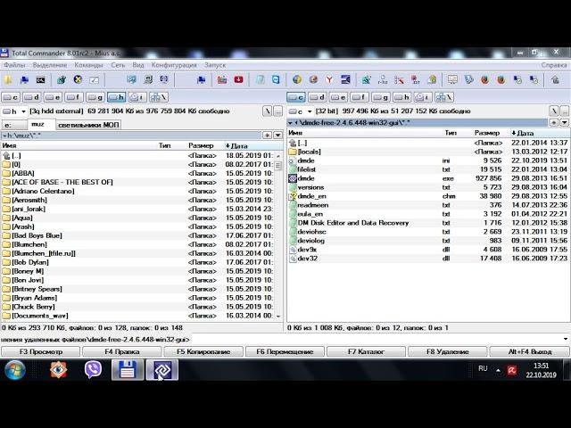571x428 pixels.
Task: Switch to the e: tab
Action: (x=14, y=125)
